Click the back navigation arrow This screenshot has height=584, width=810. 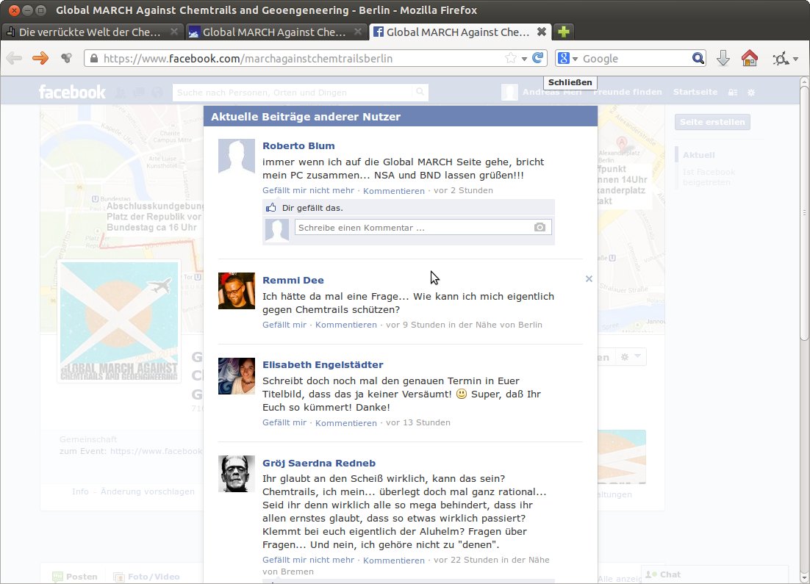click(x=15, y=58)
